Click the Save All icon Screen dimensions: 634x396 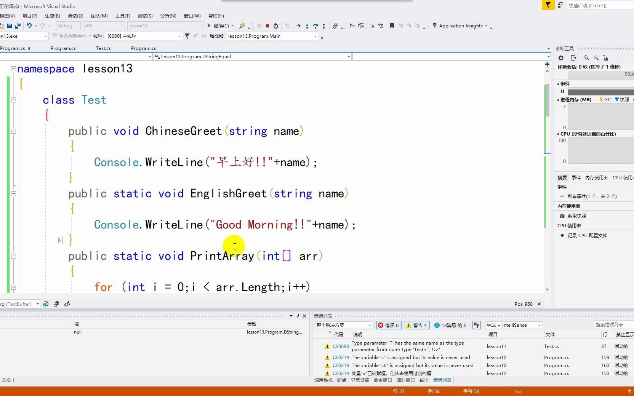click(18, 26)
